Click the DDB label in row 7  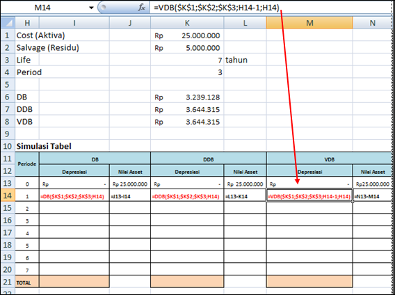pyautogui.click(x=24, y=109)
